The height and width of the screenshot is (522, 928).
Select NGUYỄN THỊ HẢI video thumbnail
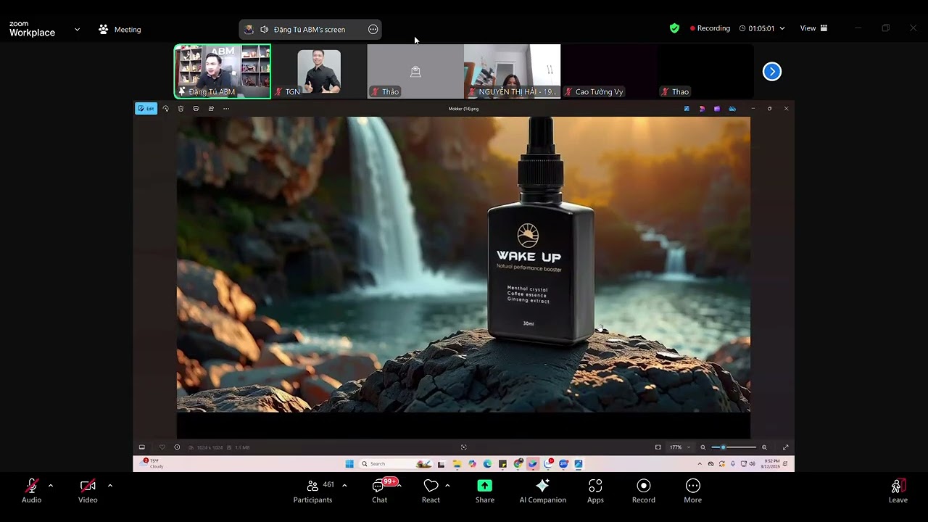512,71
